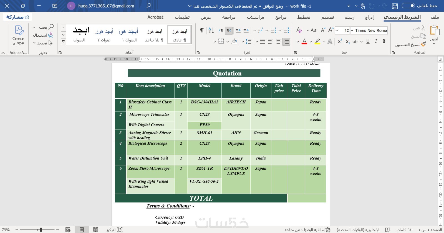The width and height of the screenshot is (444, 233).
Task: Switch to Read Mode view in status bar
Action: [x=96, y=230]
